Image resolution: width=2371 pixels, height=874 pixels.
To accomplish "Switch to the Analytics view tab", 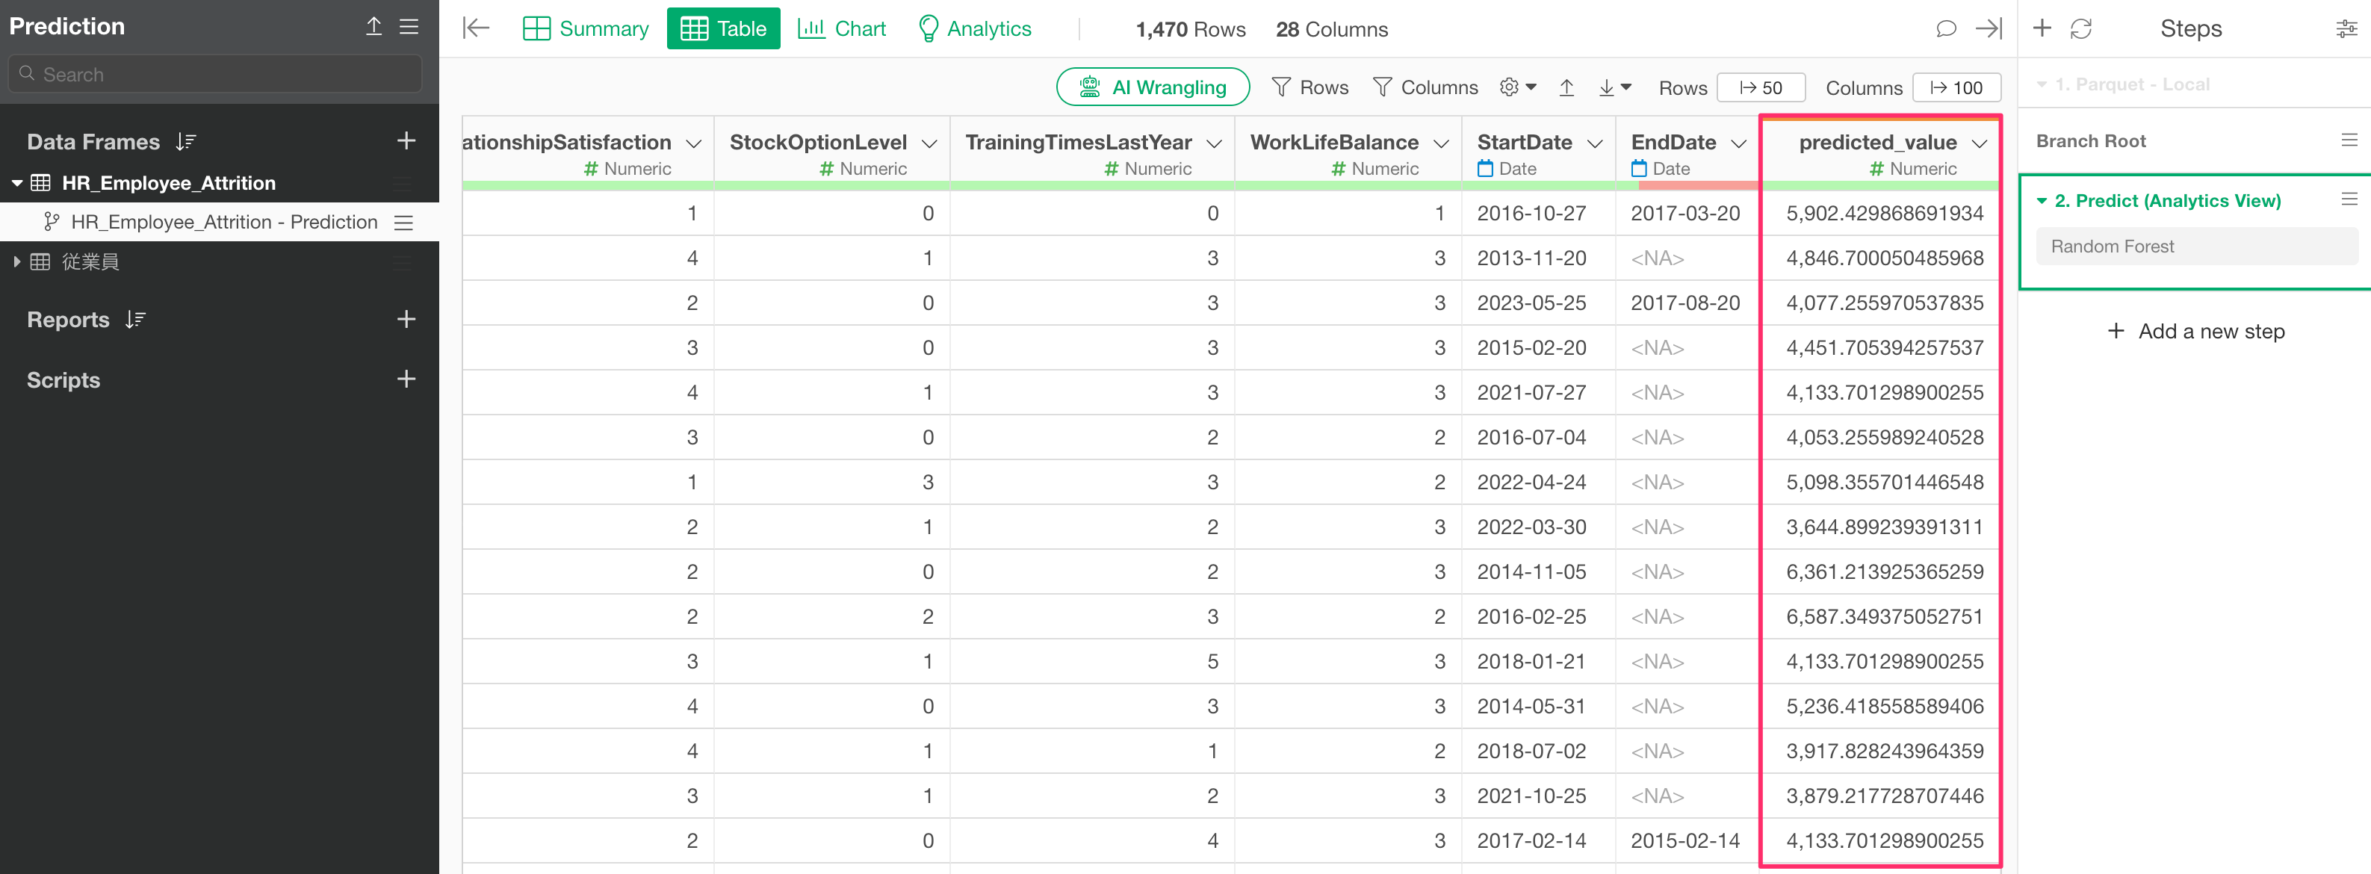I will 975,28.
